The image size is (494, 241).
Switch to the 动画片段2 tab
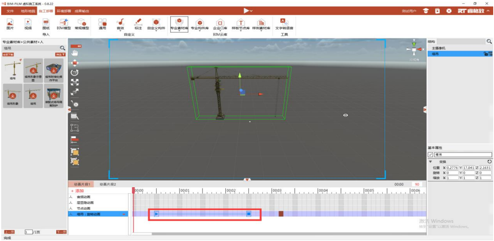coord(108,185)
